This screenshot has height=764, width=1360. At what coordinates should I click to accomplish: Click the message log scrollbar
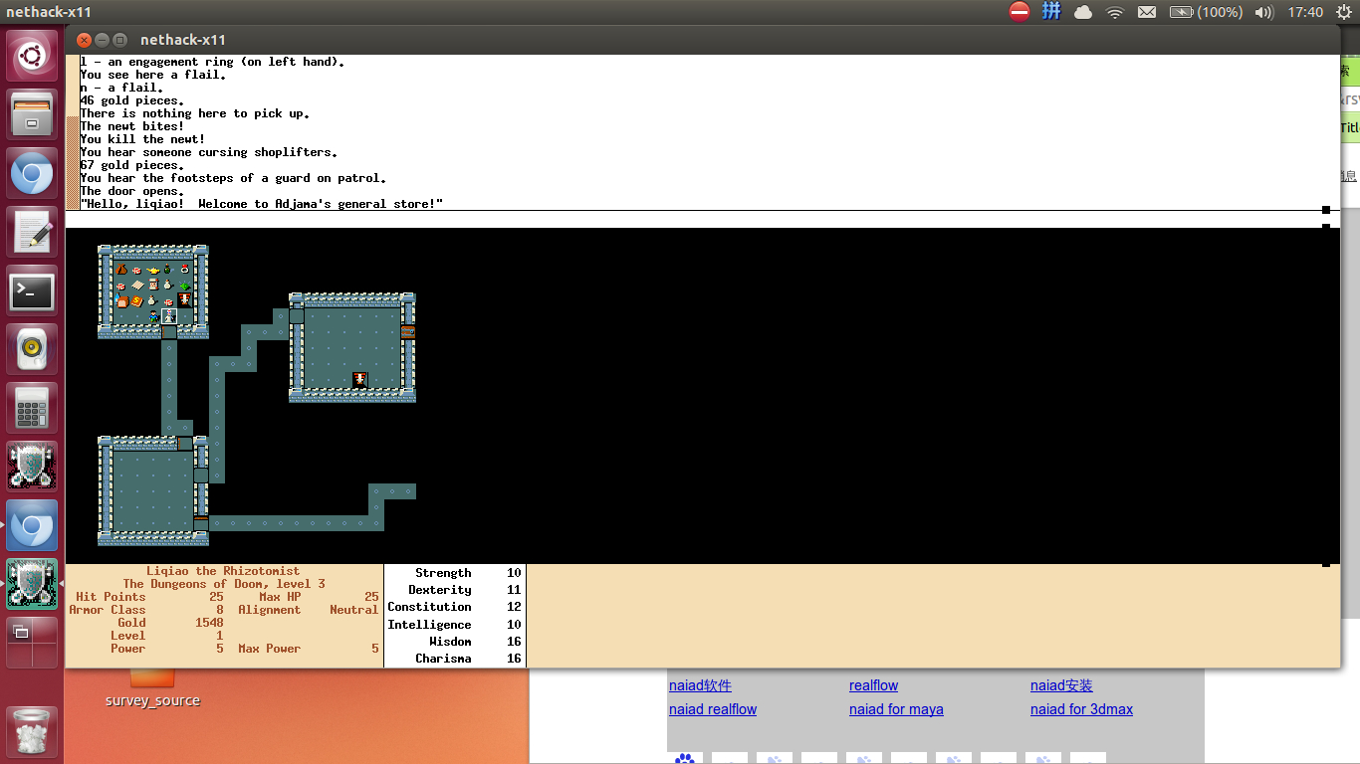point(72,132)
